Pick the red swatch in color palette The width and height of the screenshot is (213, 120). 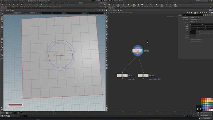point(202,99)
